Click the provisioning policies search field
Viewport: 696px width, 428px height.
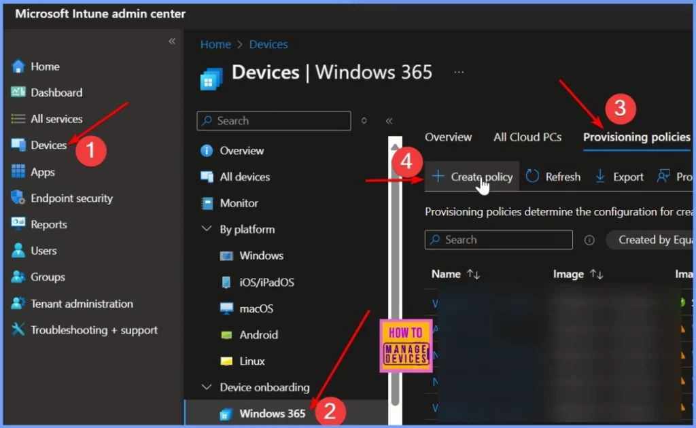(x=498, y=240)
